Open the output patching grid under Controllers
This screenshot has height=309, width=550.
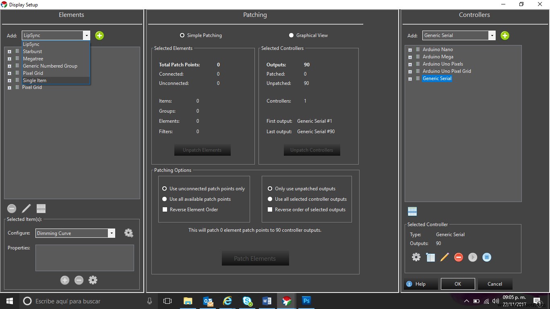(x=412, y=211)
